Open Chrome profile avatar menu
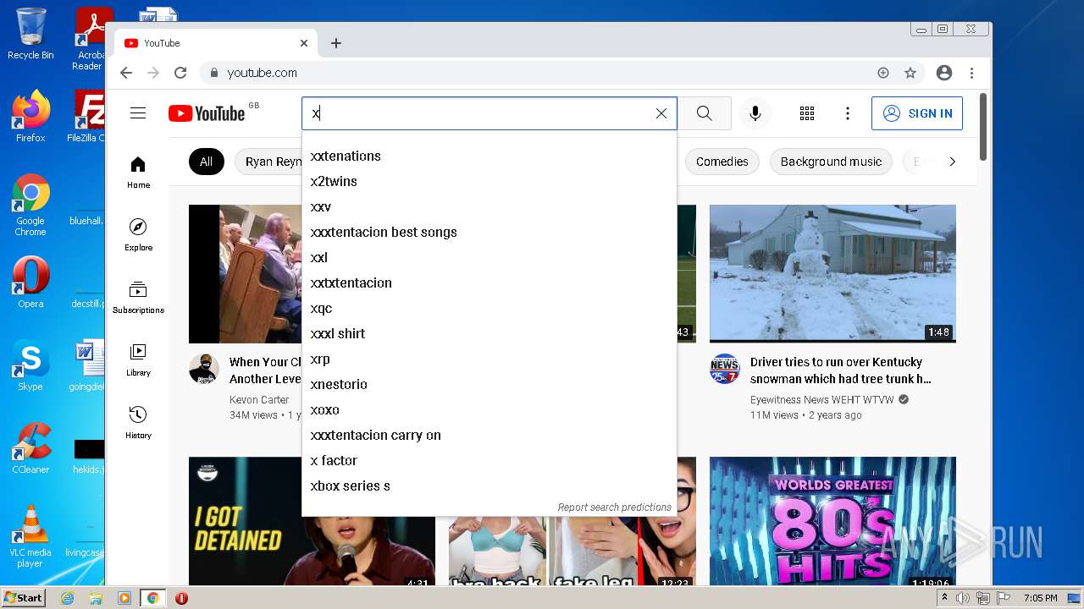The height and width of the screenshot is (609, 1084). point(944,73)
